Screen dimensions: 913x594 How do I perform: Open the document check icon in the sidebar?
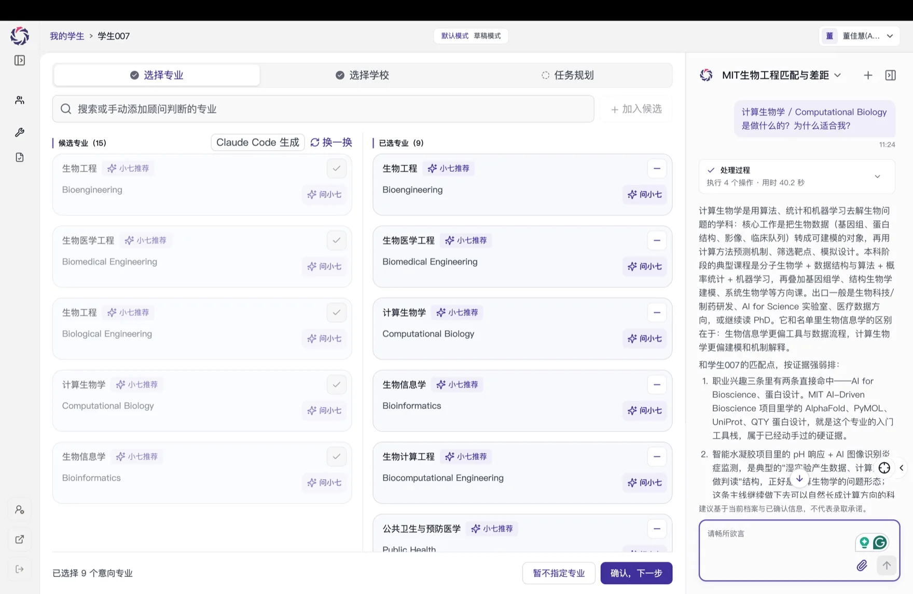[20, 157]
